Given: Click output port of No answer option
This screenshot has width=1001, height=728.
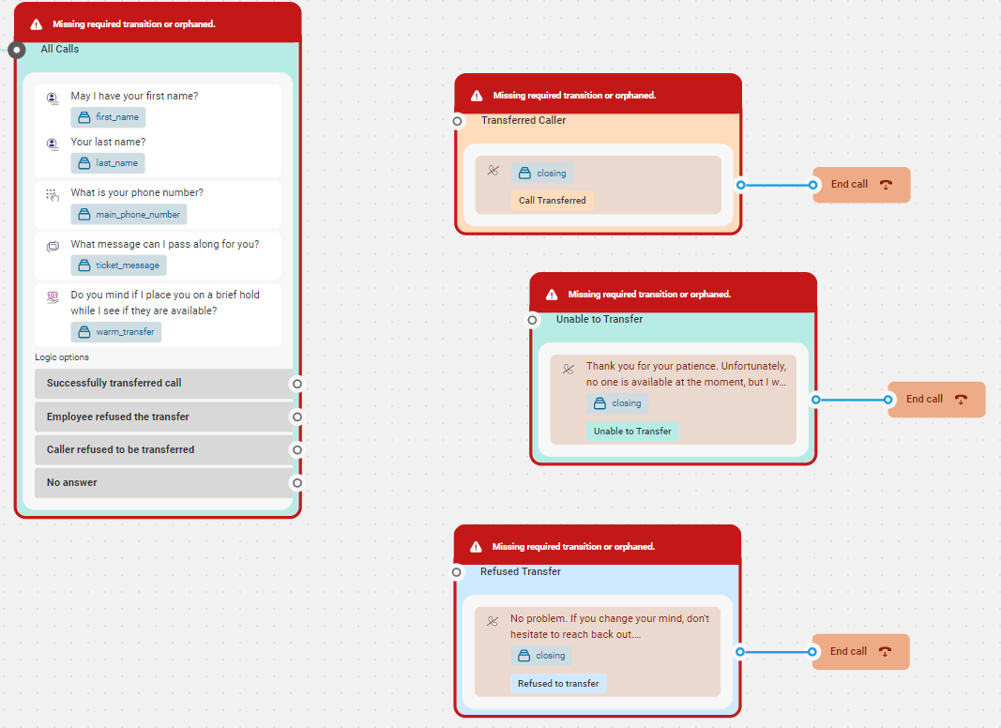Looking at the screenshot, I should [296, 483].
